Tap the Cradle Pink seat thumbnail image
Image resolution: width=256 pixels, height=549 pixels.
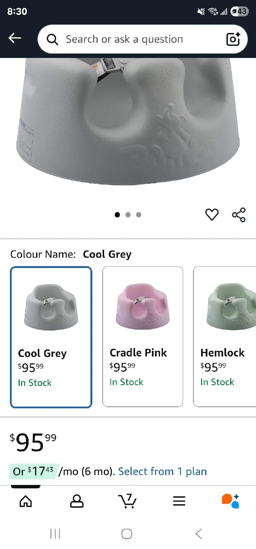pyautogui.click(x=142, y=305)
